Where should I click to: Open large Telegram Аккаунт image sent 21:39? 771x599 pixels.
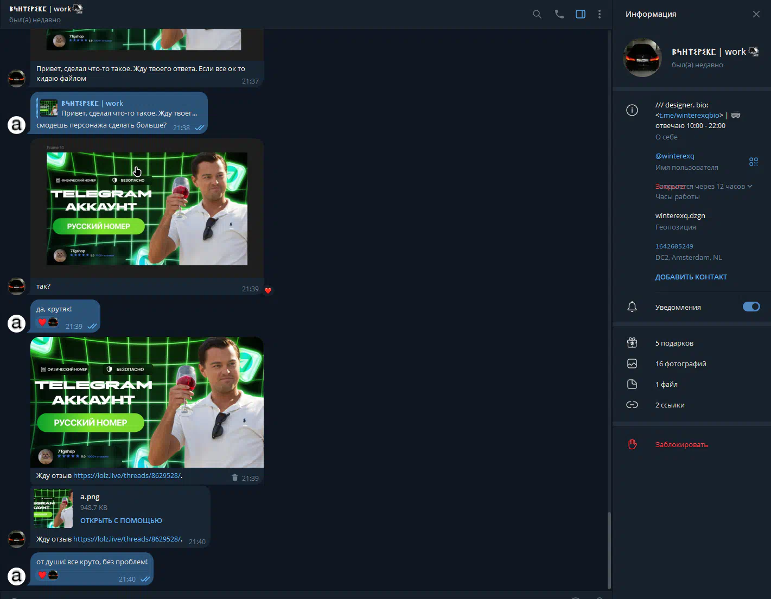point(147,402)
